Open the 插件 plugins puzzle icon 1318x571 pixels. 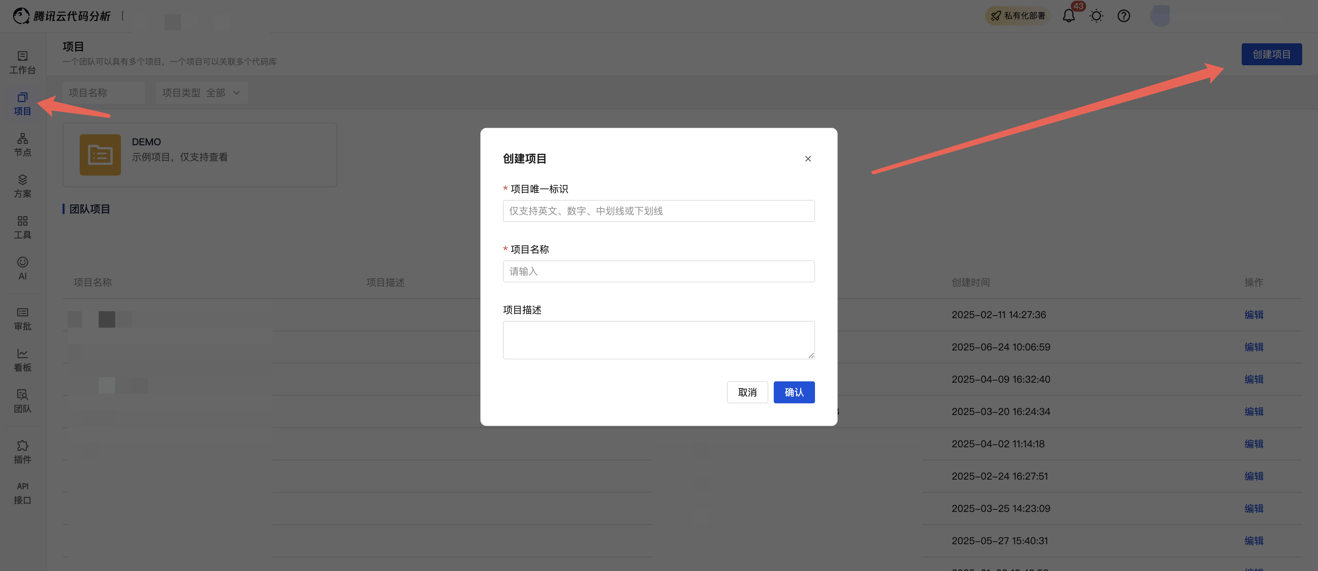(23, 452)
